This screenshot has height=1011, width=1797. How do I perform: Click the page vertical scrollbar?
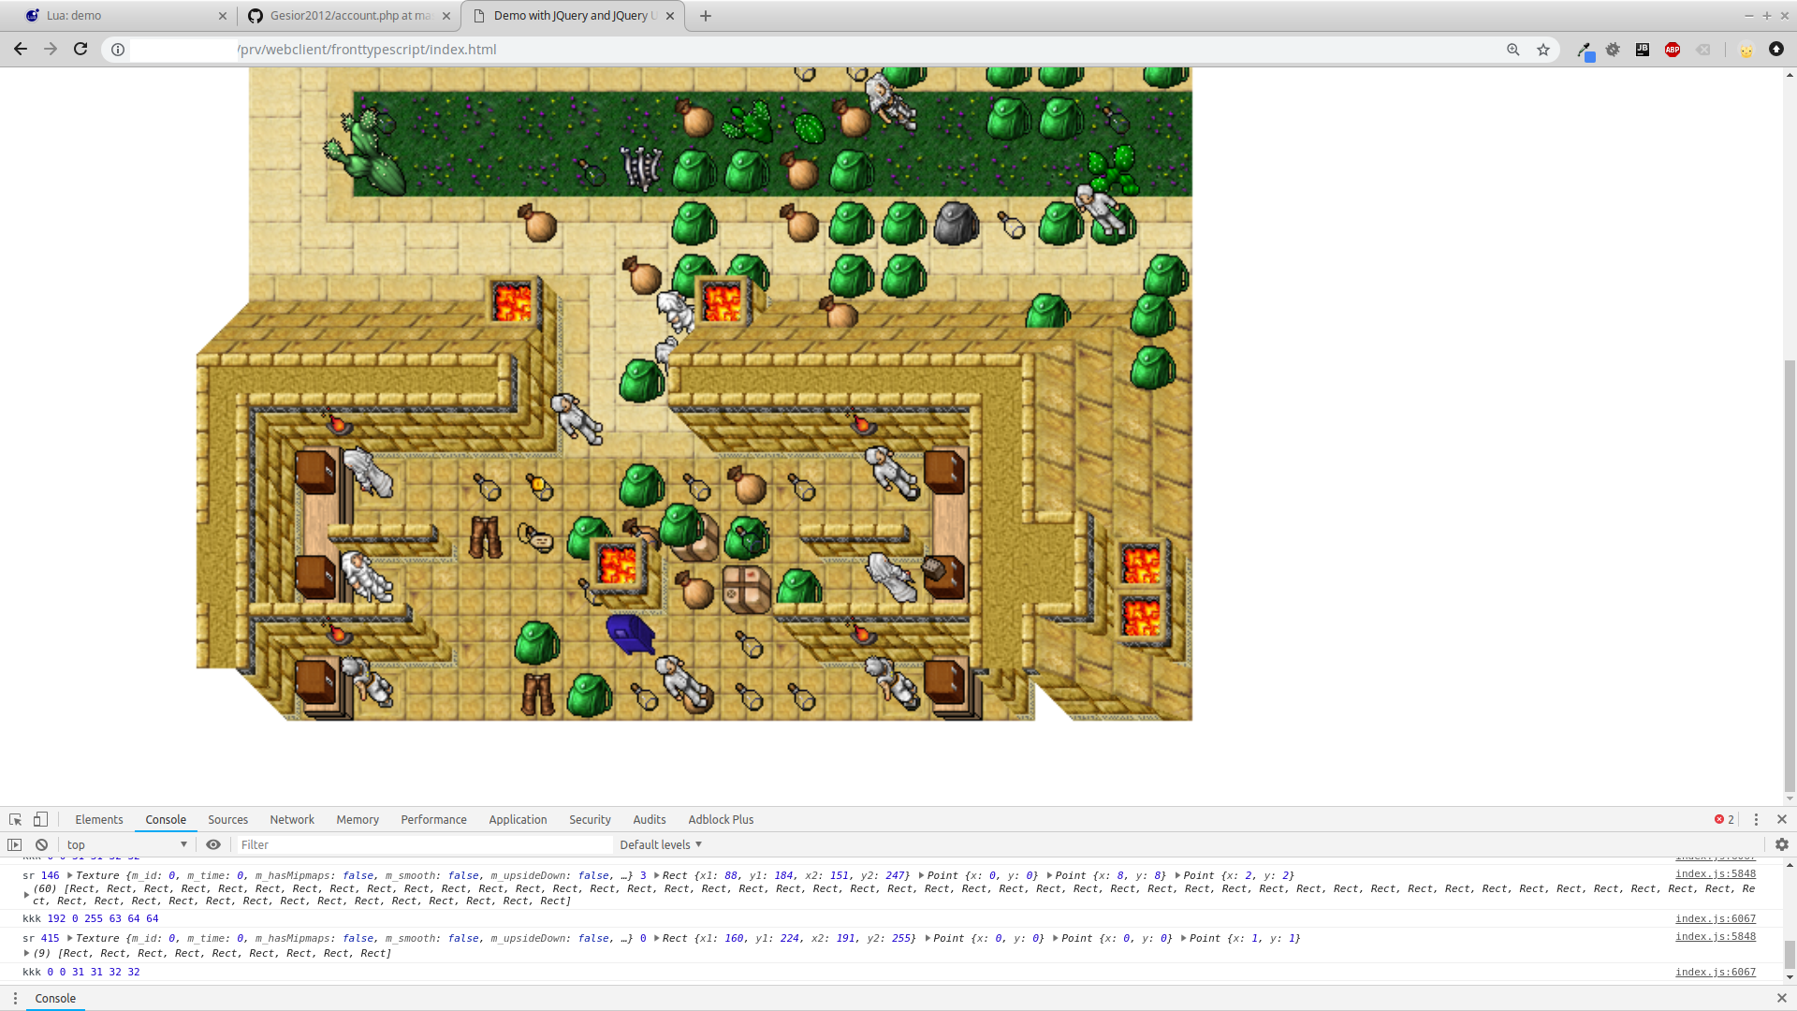1790,575
